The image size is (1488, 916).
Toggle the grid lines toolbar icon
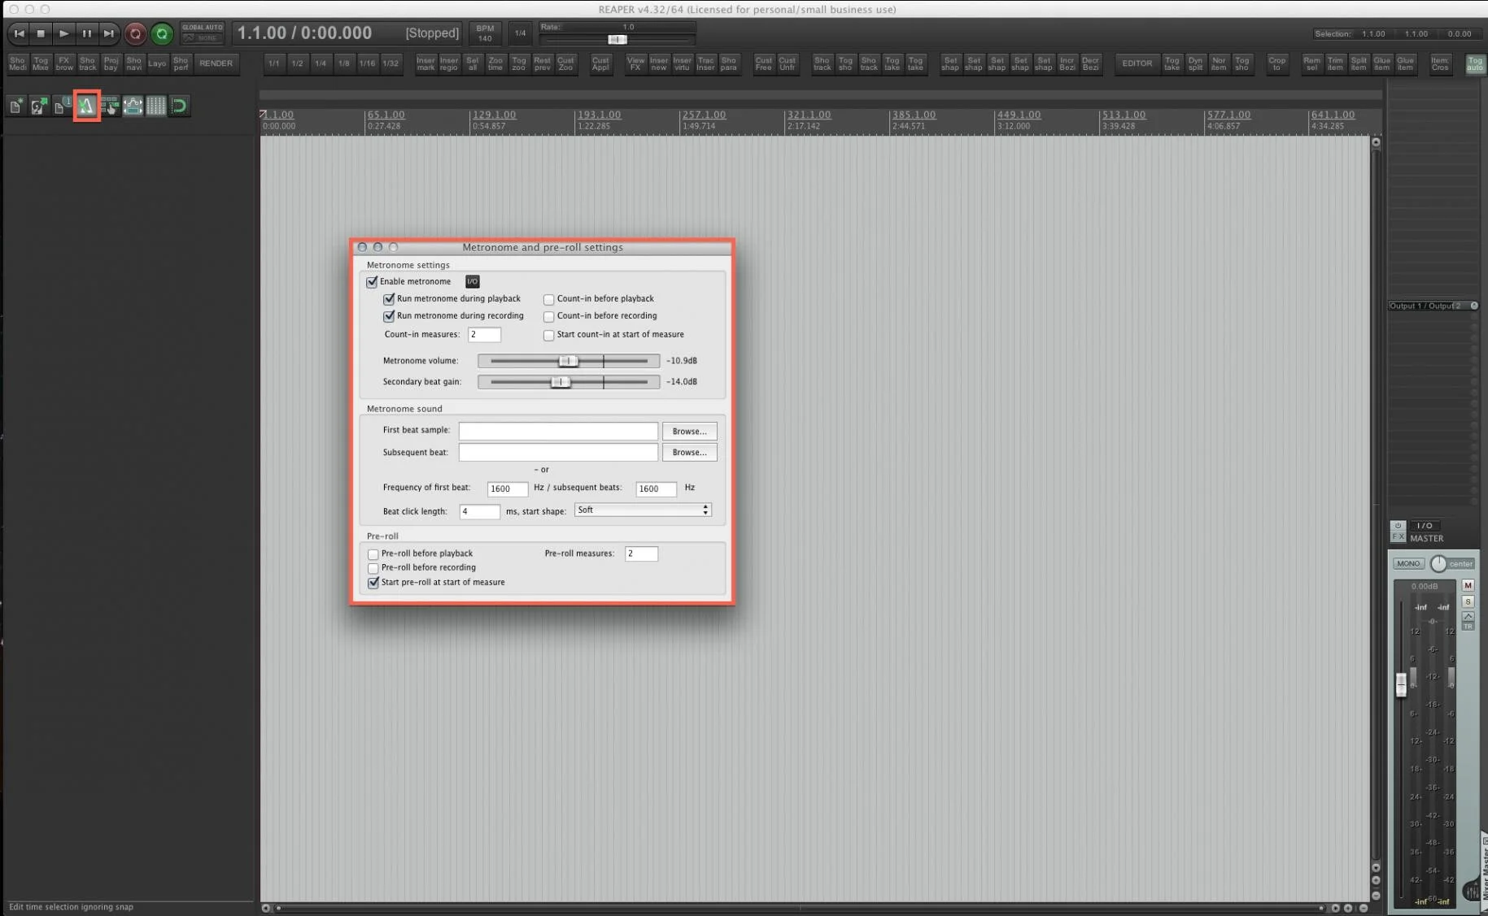pyautogui.click(x=155, y=106)
